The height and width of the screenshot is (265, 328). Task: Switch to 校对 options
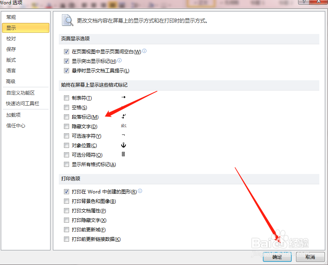[26, 39]
